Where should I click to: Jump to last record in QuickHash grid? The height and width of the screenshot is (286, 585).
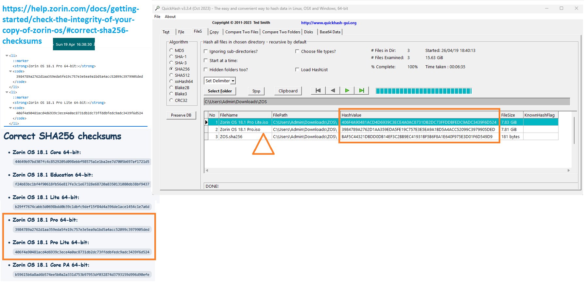[x=361, y=90]
